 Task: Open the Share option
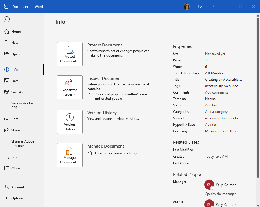tap(22, 130)
